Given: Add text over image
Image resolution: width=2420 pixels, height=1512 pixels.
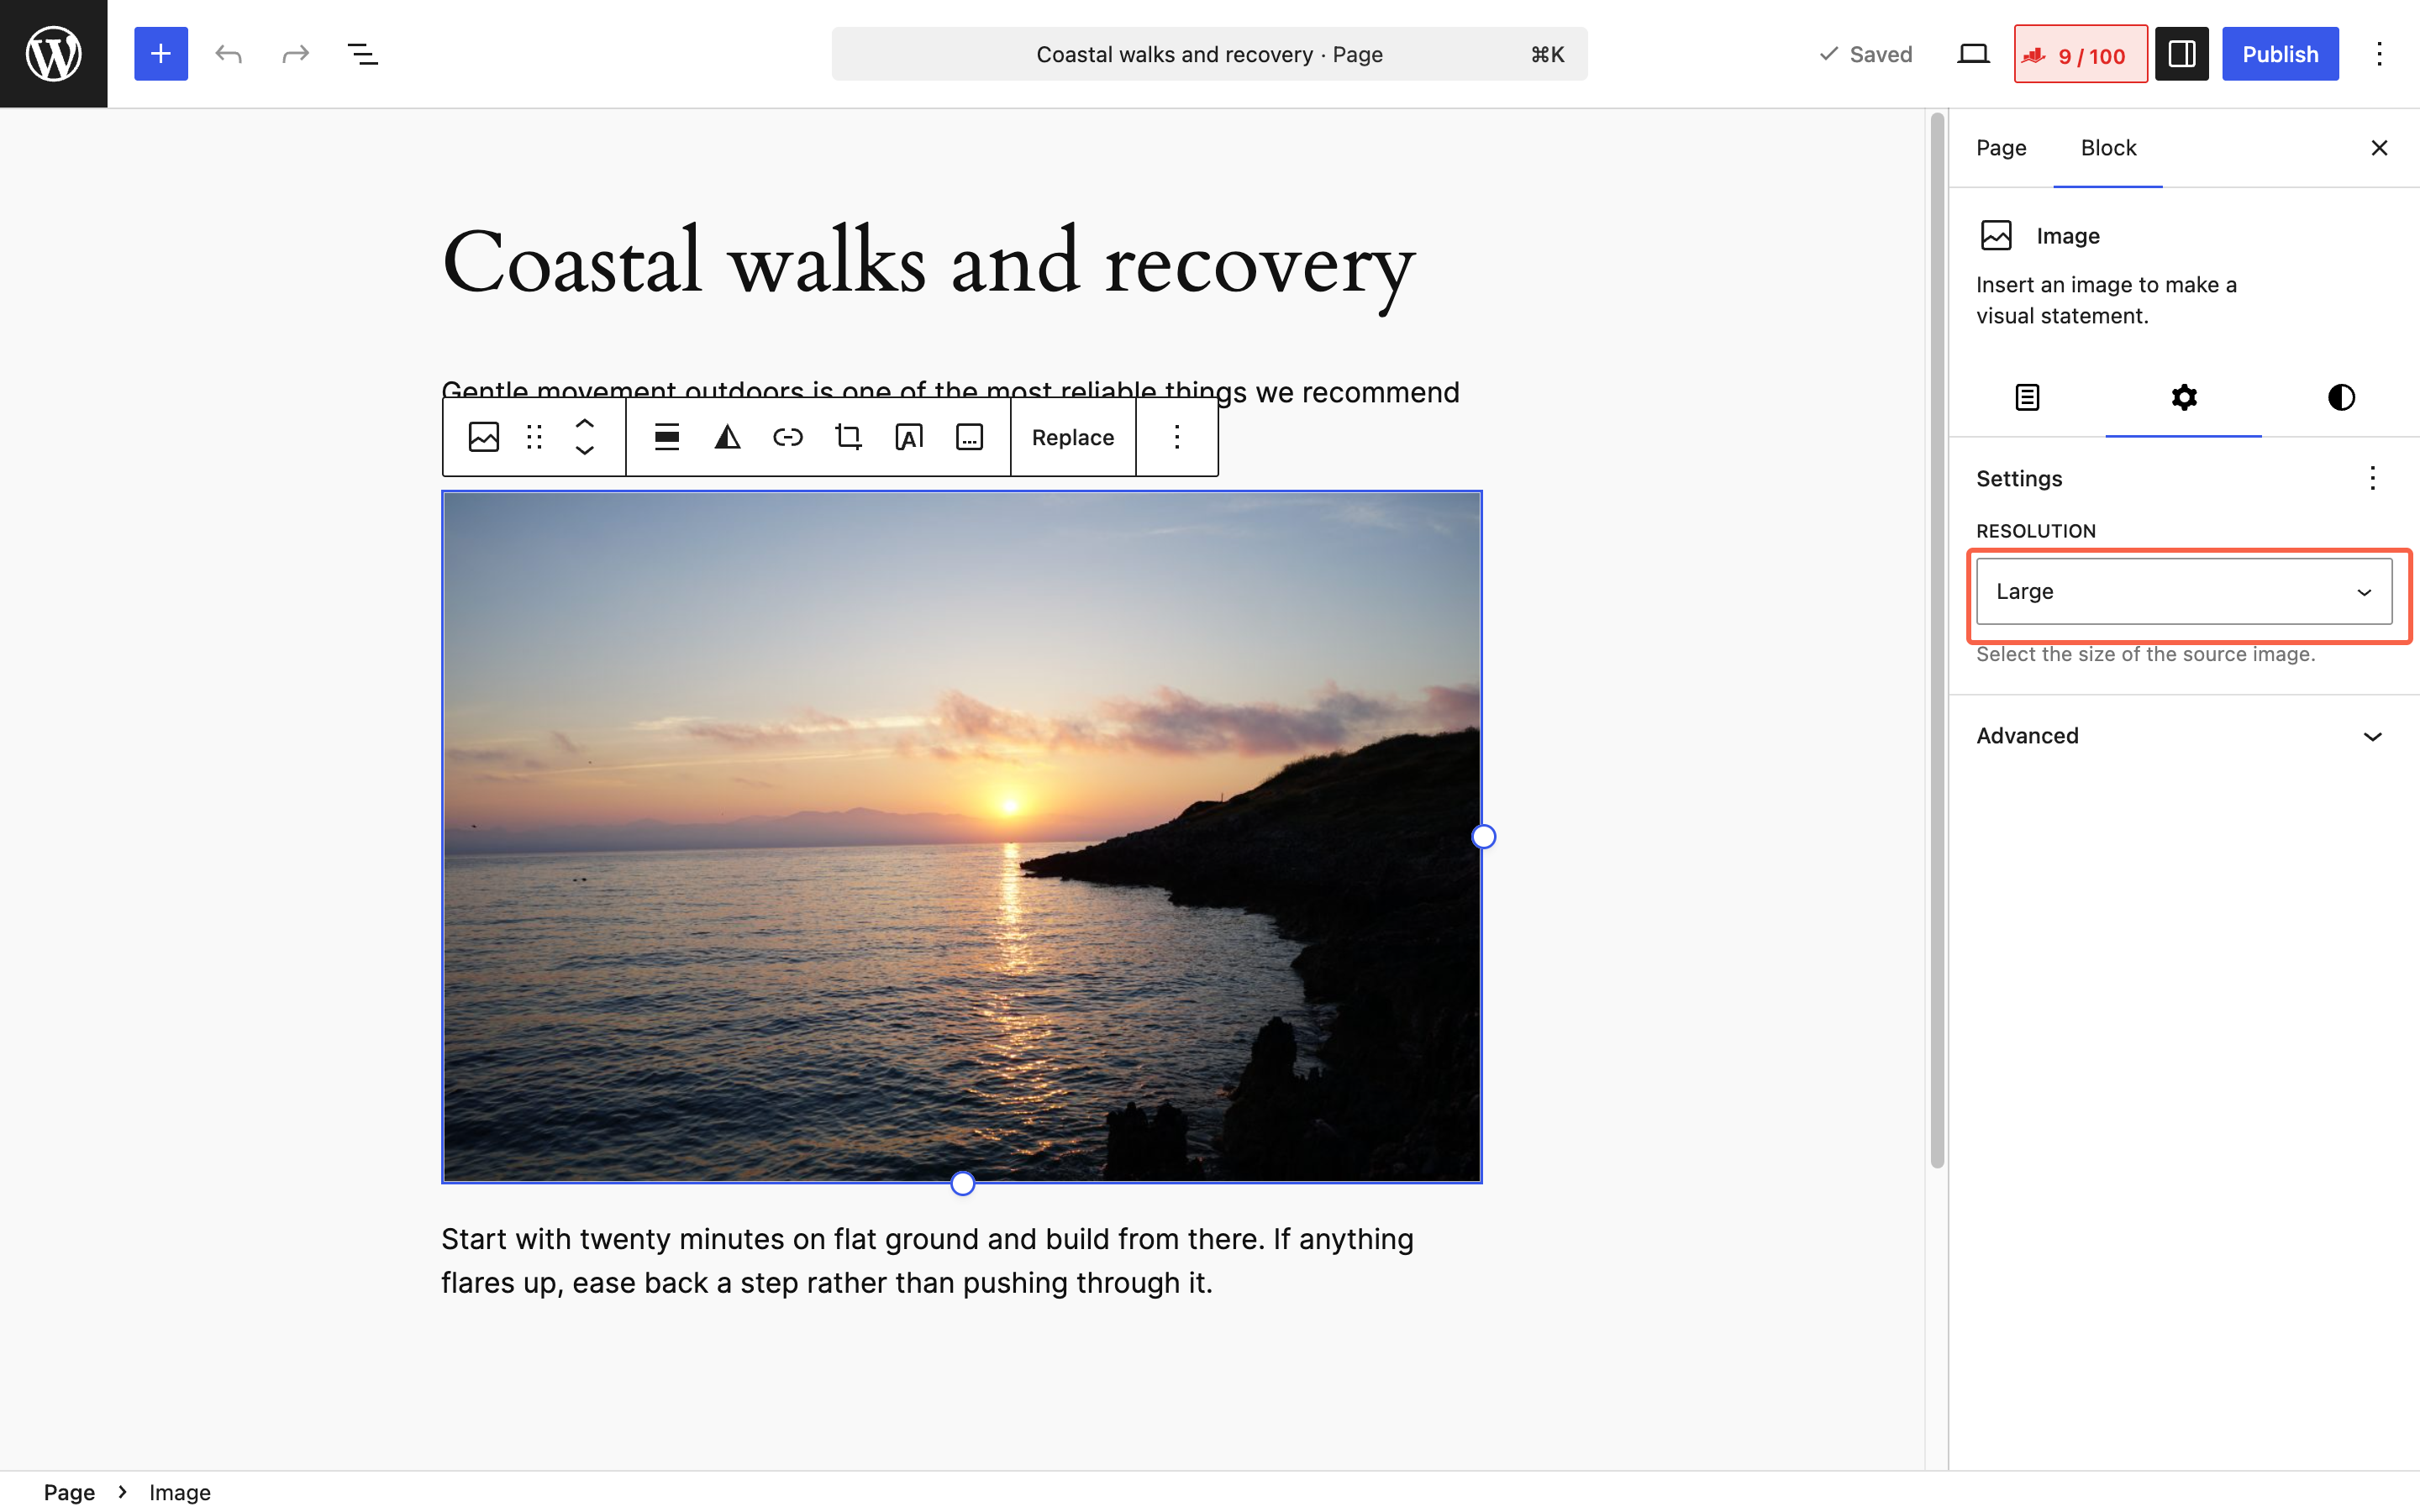Looking at the screenshot, I should 909,437.
